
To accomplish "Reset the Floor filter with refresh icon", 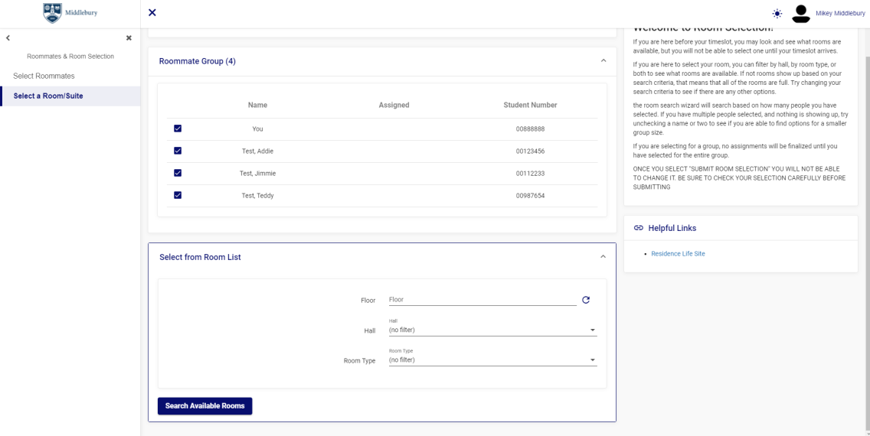I will click(x=586, y=300).
